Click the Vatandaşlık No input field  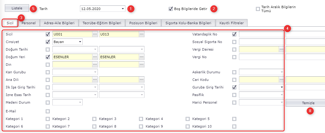(x=261, y=34)
